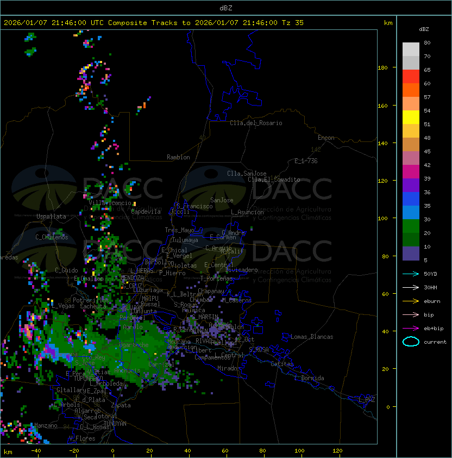Select the 'Carrizal' map label

[161, 364]
